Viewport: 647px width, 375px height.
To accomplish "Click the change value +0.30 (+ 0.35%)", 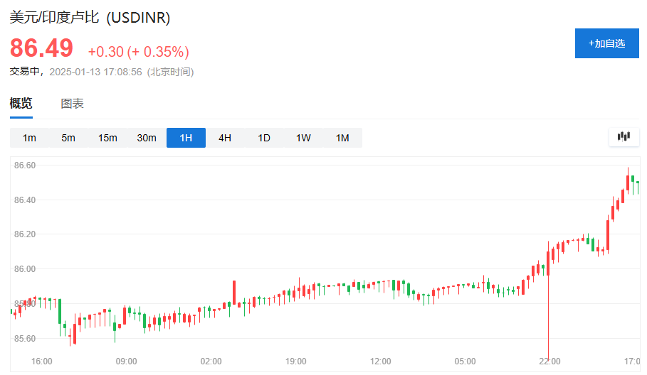I will (139, 52).
